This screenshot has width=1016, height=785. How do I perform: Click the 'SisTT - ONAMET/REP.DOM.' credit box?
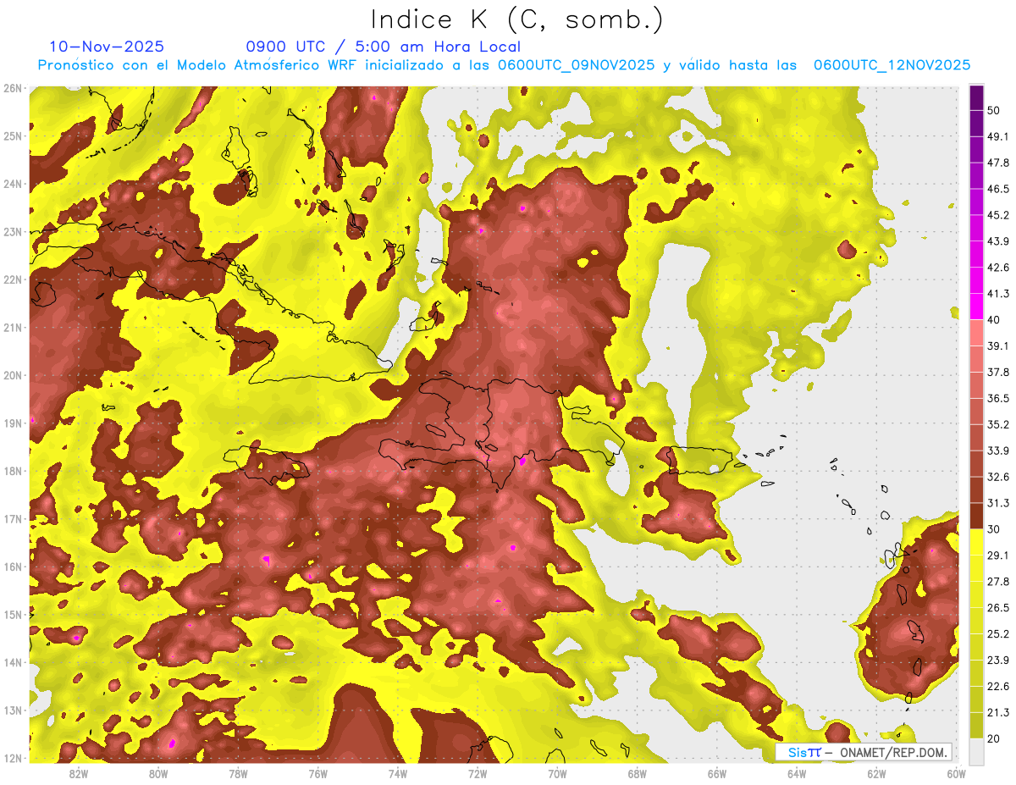click(x=864, y=752)
